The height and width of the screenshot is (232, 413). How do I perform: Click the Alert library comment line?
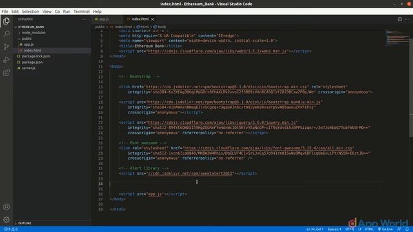[x=143, y=168]
